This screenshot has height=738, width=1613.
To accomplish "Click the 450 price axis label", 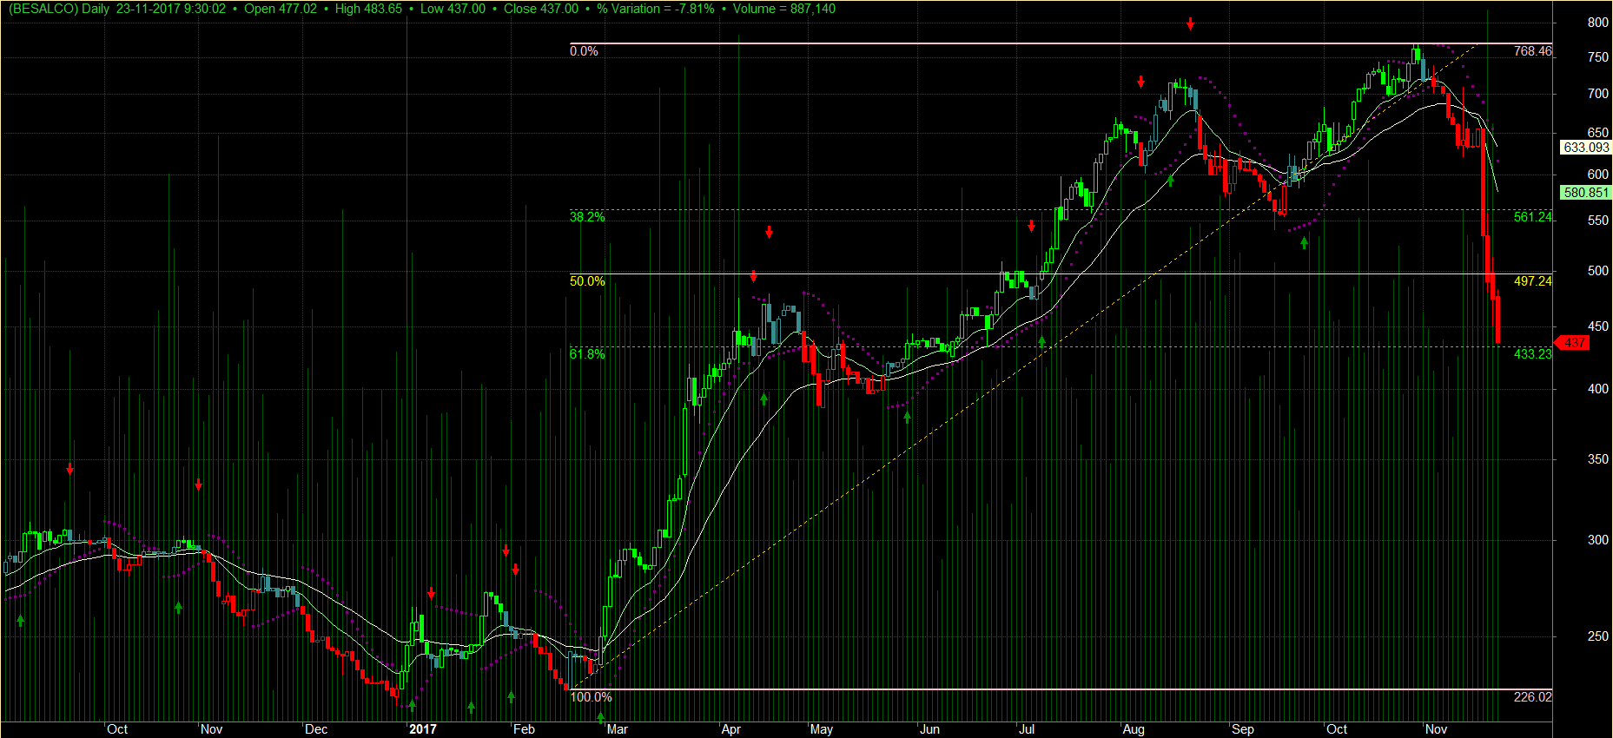I will pyautogui.click(x=1597, y=326).
